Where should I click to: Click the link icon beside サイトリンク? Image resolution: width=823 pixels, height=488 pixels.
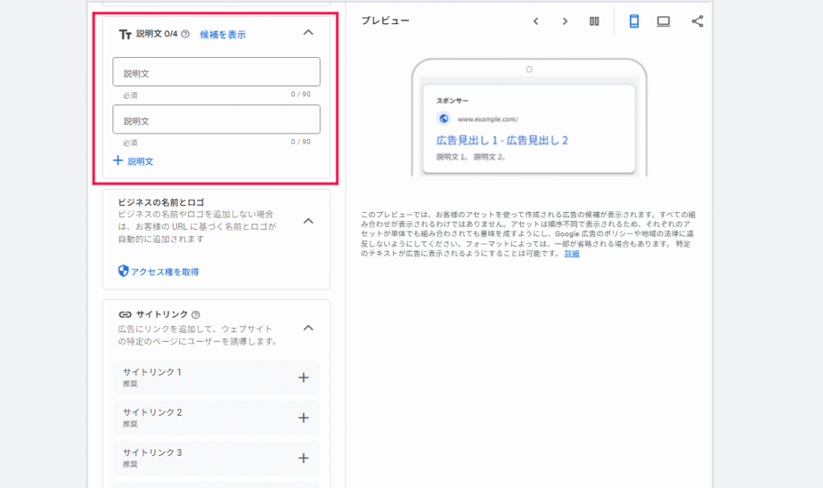(x=124, y=314)
